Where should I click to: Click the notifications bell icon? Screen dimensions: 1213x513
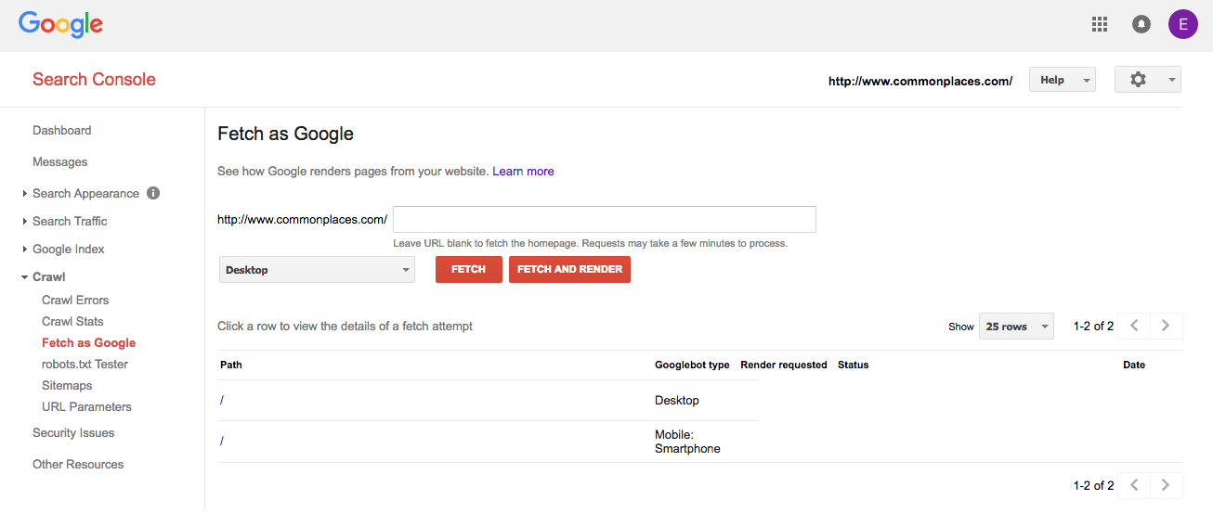click(x=1141, y=25)
